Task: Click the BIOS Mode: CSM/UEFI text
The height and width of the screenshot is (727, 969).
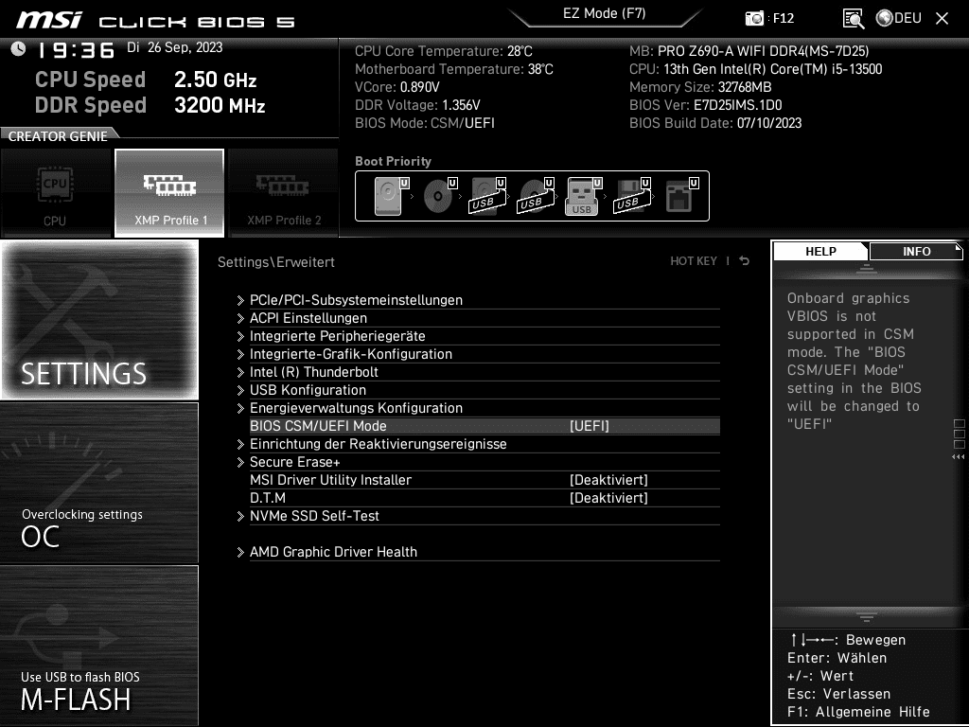Action: [x=425, y=123]
